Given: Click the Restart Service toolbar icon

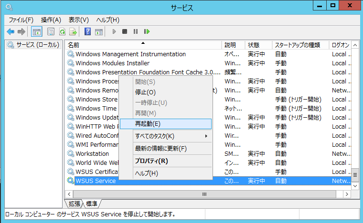Looking at the screenshot, I should click(147, 31).
